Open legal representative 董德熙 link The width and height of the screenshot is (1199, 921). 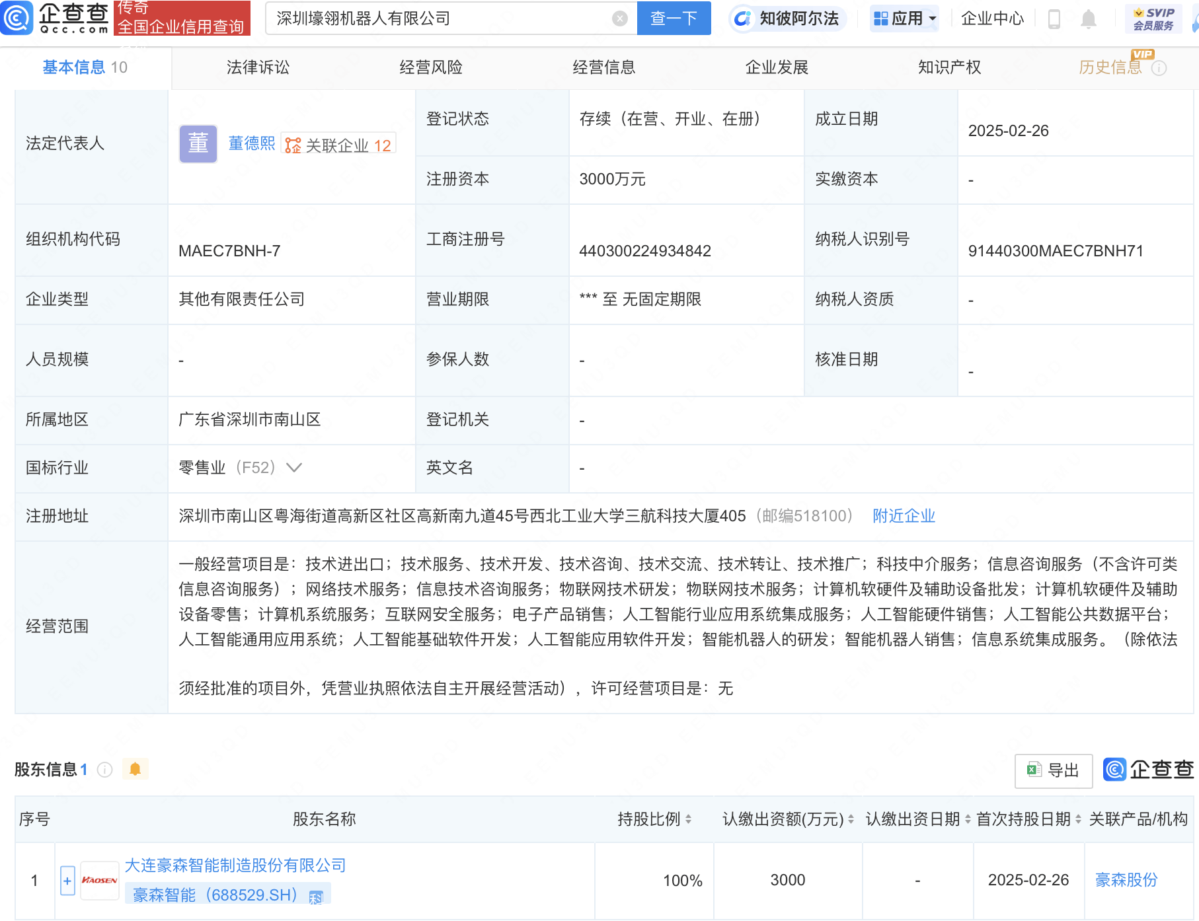click(x=251, y=143)
